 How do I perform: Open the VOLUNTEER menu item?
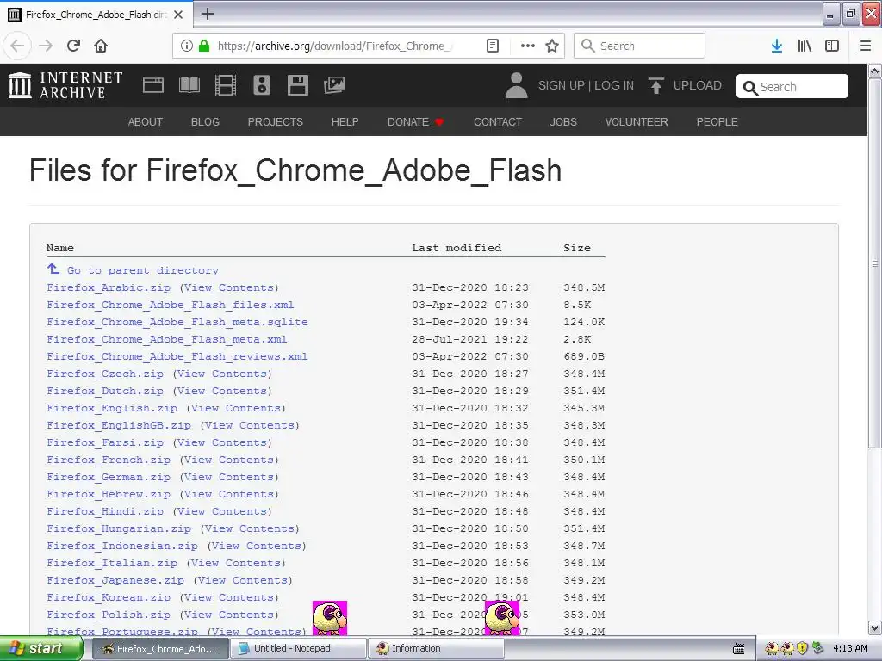tap(637, 122)
